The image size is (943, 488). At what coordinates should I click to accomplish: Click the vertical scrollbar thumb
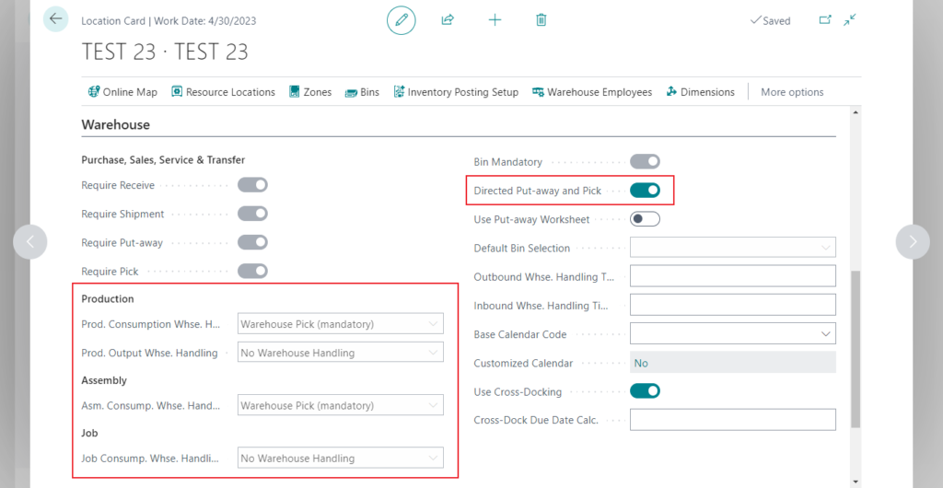(x=856, y=349)
